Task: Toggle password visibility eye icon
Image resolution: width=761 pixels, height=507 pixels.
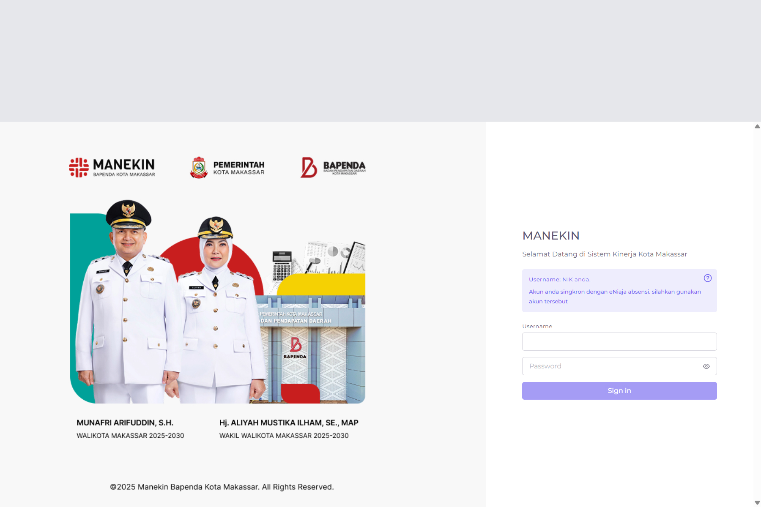Action: [706, 366]
